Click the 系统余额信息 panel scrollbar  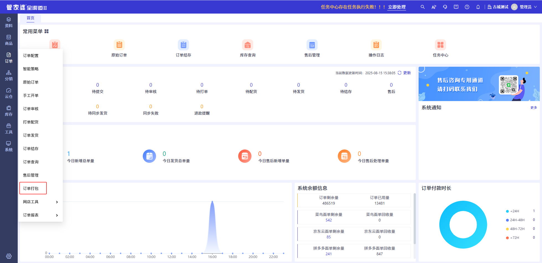click(414, 219)
